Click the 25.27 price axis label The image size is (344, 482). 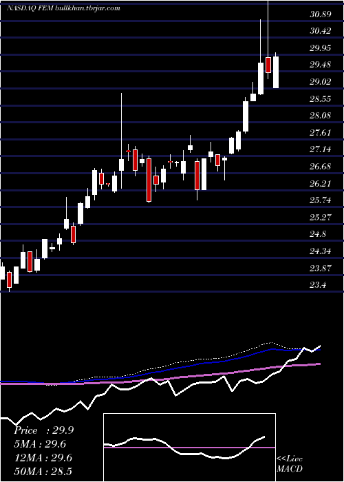point(321,218)
